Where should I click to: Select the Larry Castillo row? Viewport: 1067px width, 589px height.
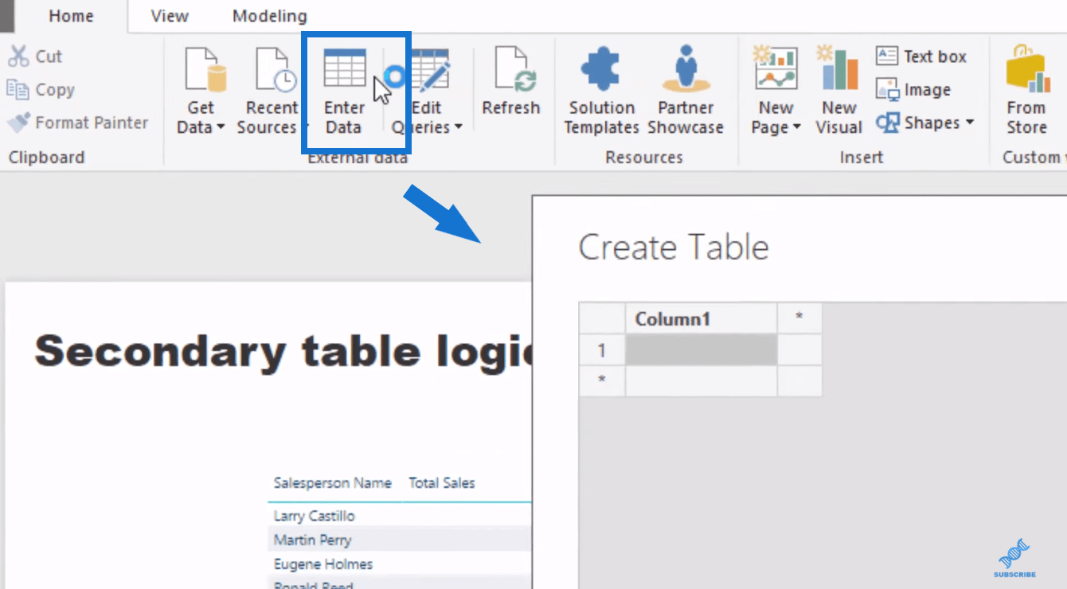pos(400,516)
